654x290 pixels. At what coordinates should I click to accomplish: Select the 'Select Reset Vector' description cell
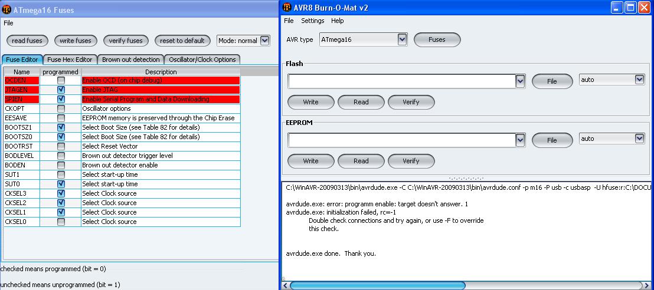161,146
